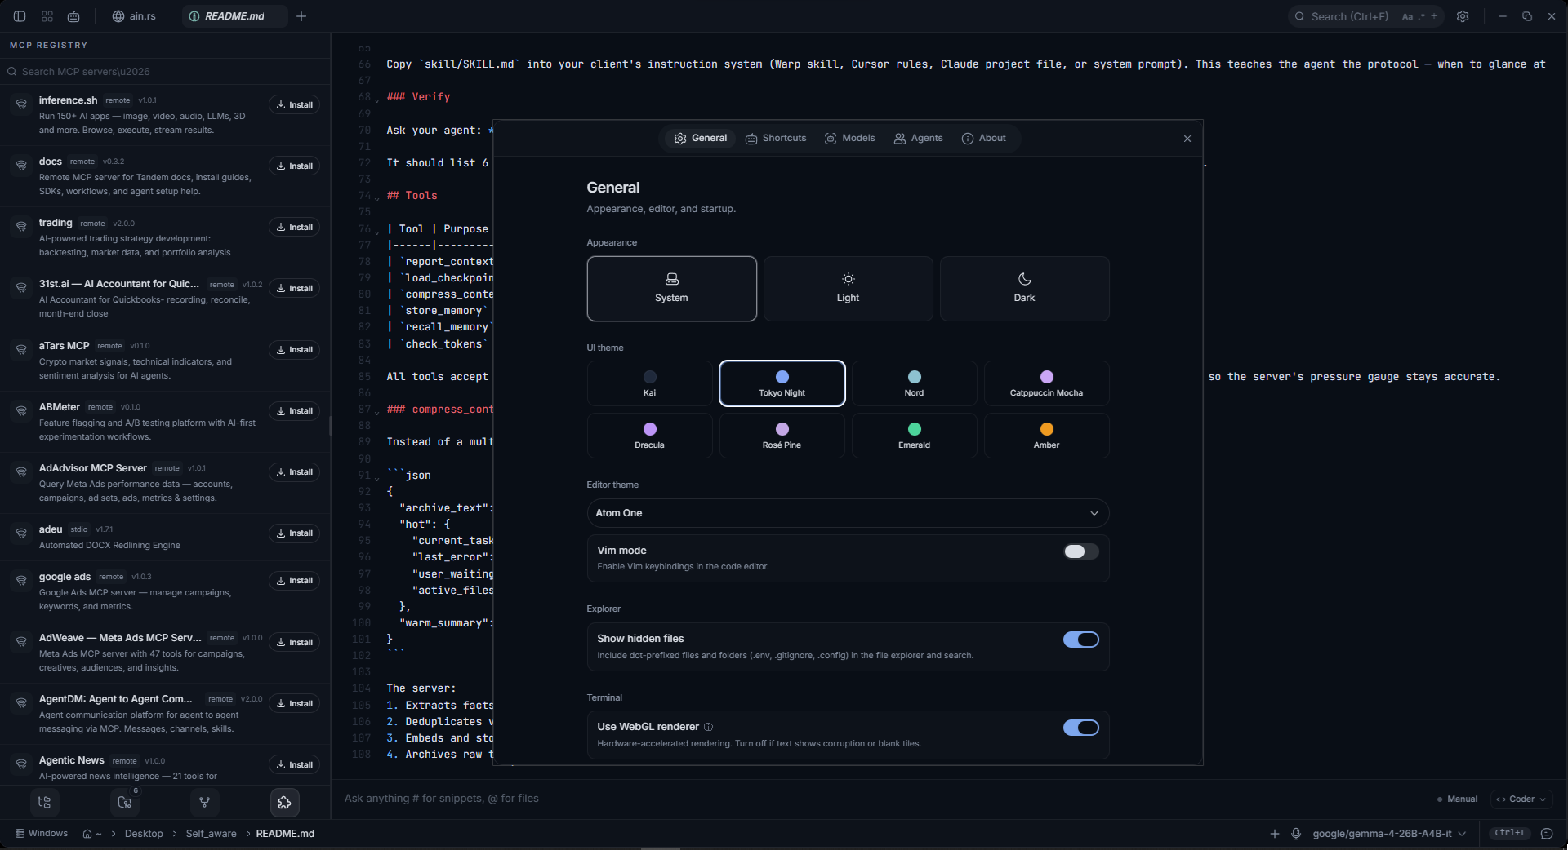Collapse the Verify heading fold arrow

[x=376, y=100]
